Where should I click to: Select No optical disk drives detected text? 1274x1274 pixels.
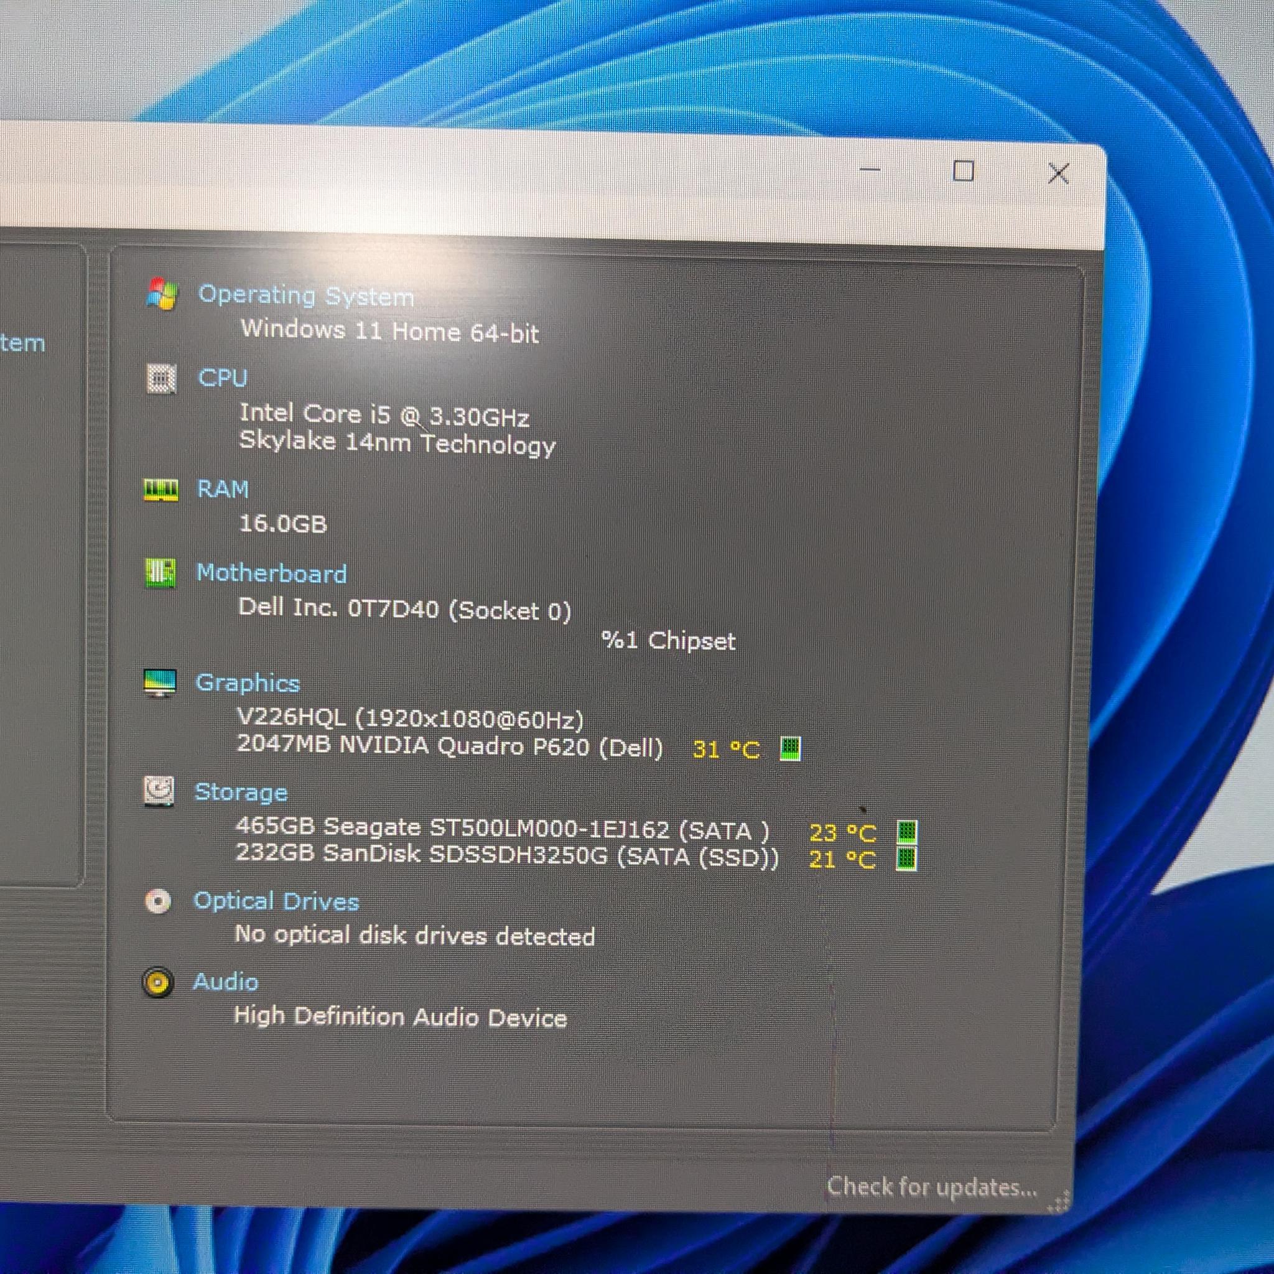[x=415, y=935]
